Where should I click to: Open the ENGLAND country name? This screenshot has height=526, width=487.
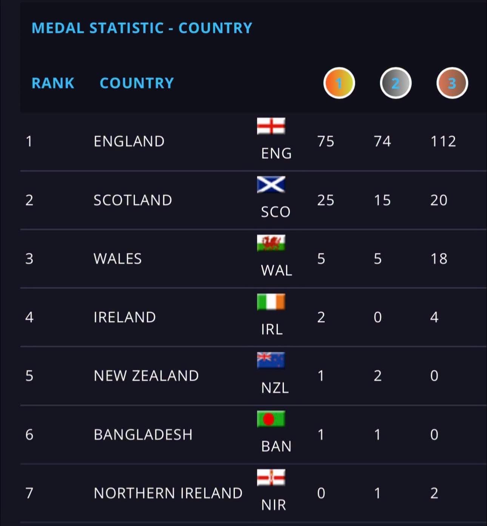pos(129,141)
